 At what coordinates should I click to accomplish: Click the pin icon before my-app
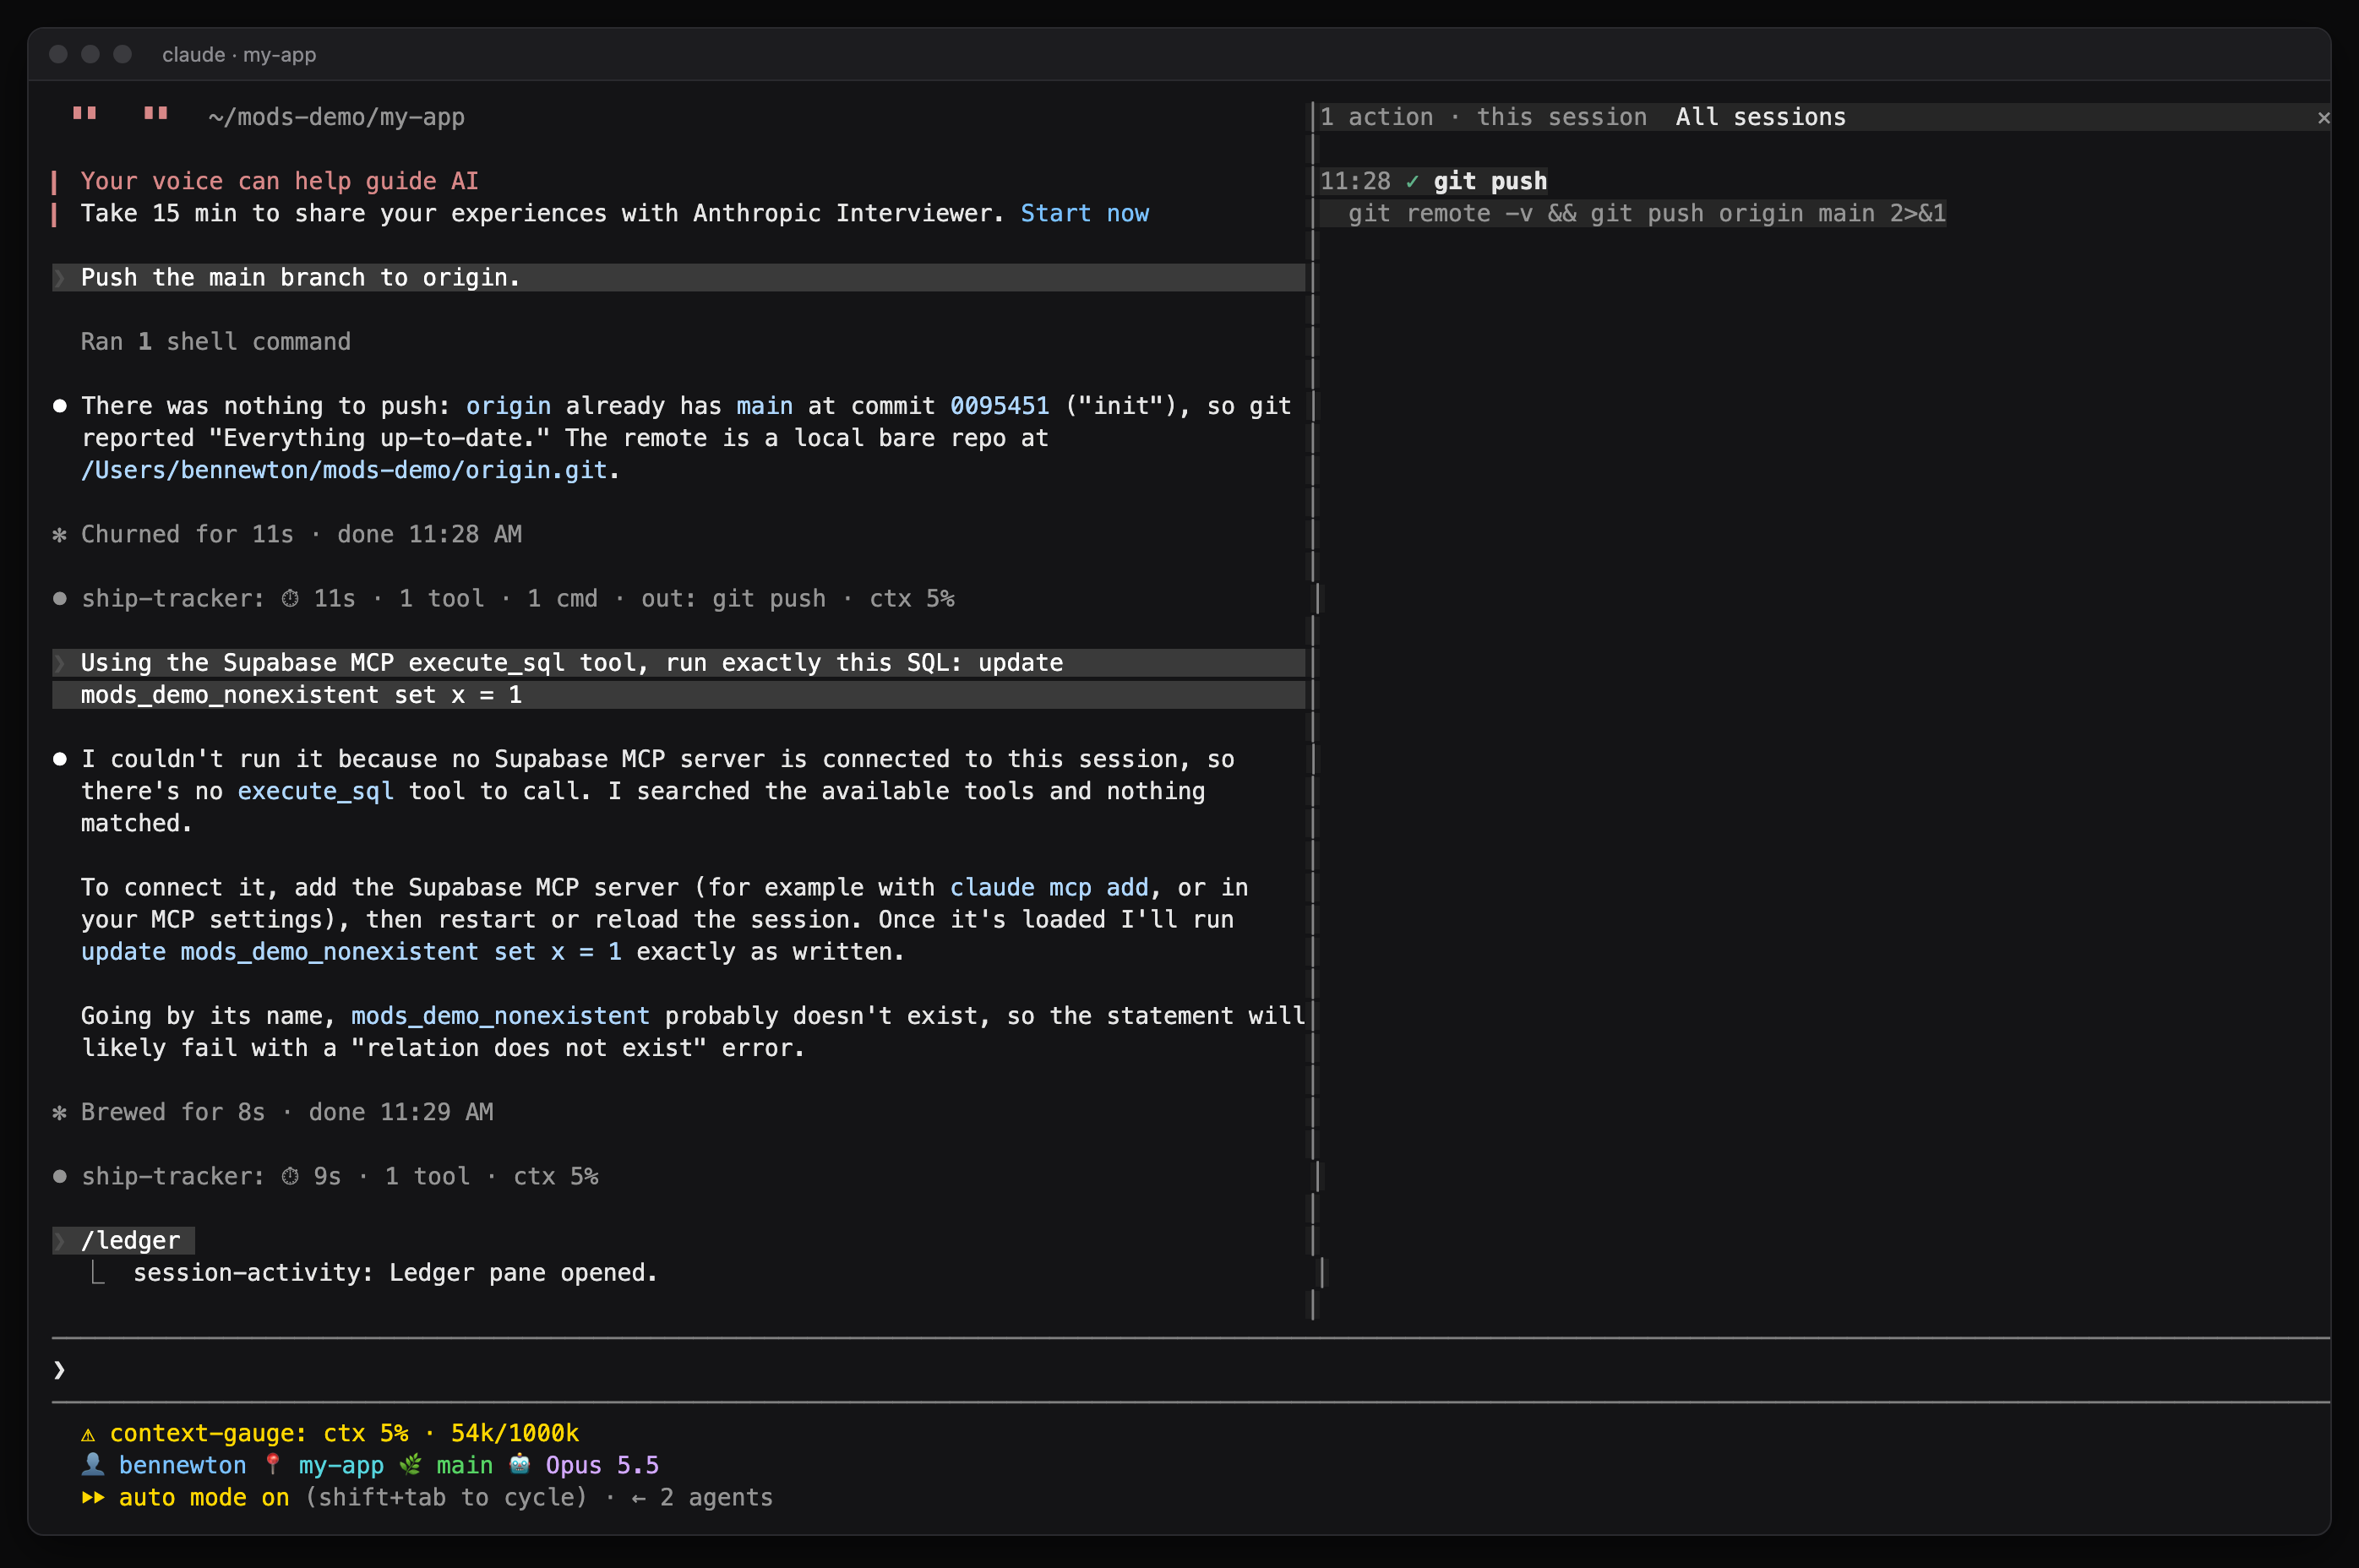point(272,1464)
